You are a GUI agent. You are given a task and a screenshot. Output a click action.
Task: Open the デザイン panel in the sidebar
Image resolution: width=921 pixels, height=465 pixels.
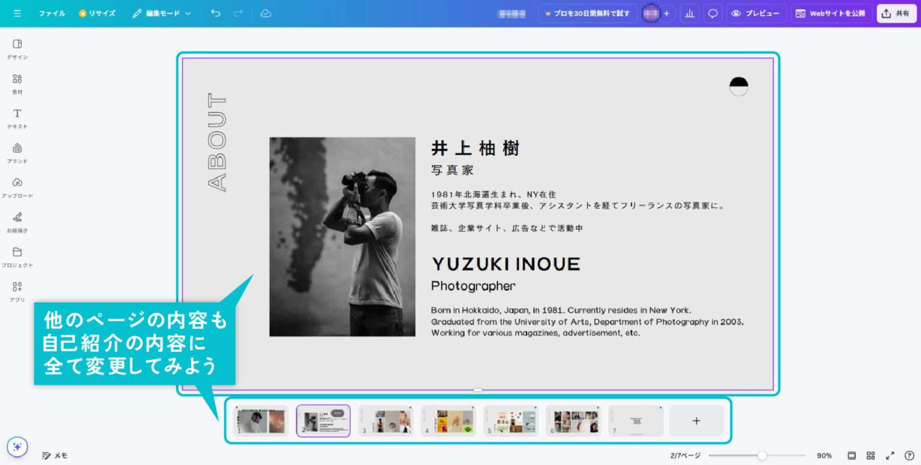[17, 49]
